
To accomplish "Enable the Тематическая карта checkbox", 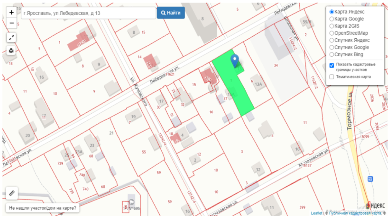I will pos(332,77).
